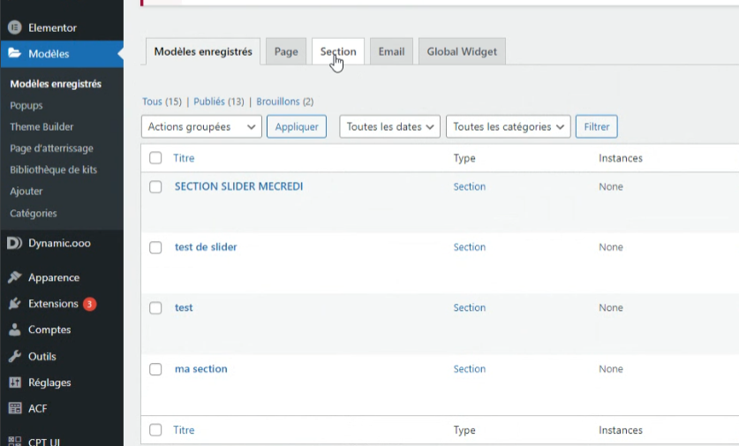Check the box next to test de slider
Viewport: 739px width, 446px height.
[155, 247]
